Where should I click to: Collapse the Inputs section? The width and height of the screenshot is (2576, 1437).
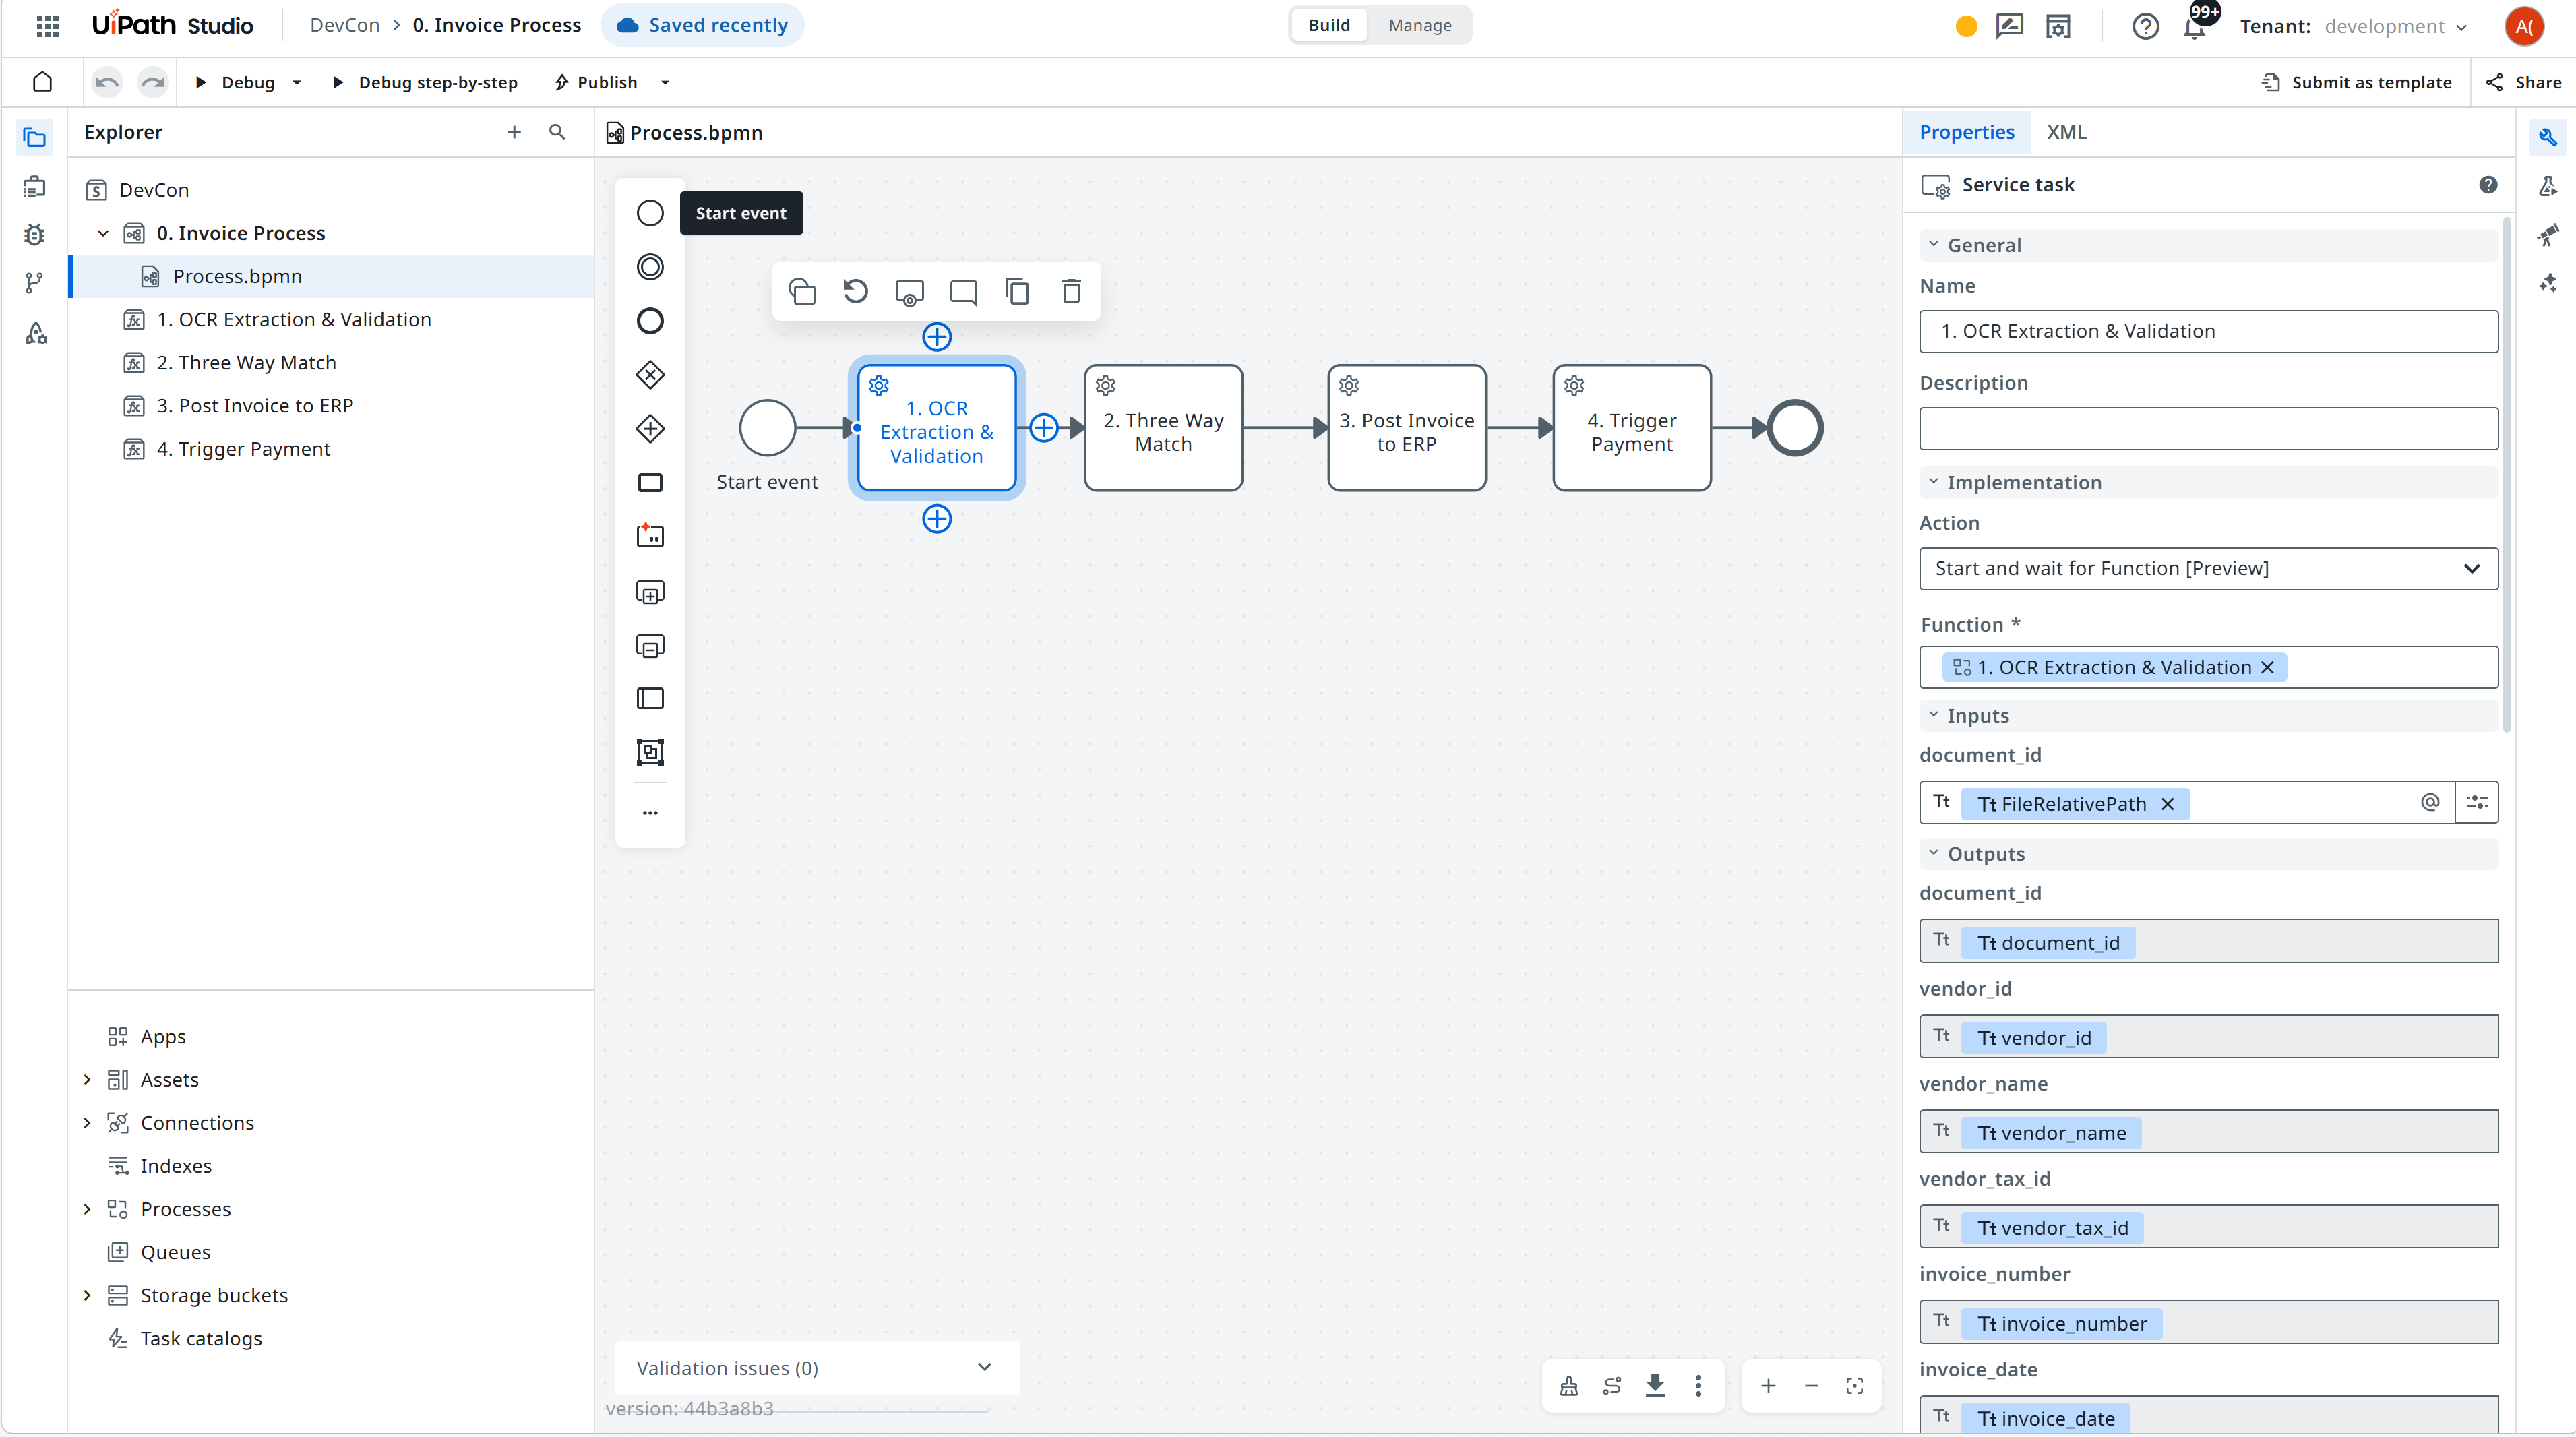[1933, 715]
